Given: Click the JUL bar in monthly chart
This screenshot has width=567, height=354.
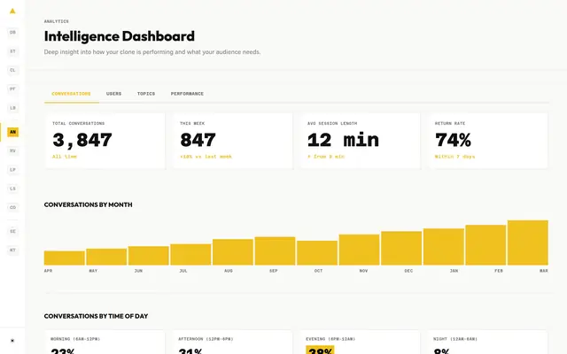Looking at the screenshot, I should pyautogui.click(x=190, y=255).
